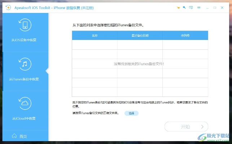
Task: Click the 最近备份日期 column header
Action: 140,35
